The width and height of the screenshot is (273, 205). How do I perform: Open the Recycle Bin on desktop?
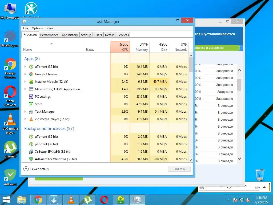[260, 175]
